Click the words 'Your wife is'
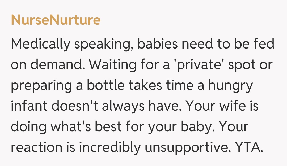The height and width of the screenshot is (166, 287). (x=222, y=106)
